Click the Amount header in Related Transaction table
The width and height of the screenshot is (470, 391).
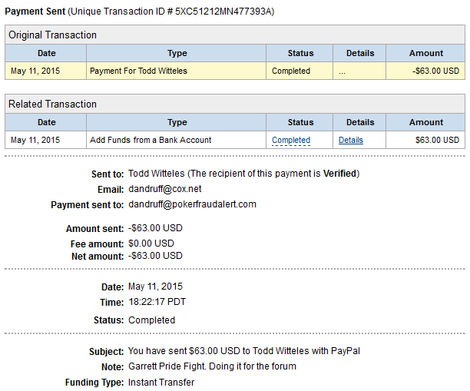[425, 122]
